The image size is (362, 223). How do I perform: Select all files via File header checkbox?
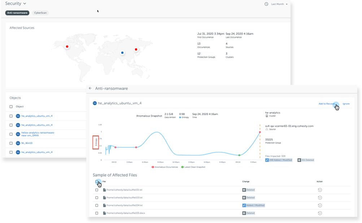(x=97, y=182)
